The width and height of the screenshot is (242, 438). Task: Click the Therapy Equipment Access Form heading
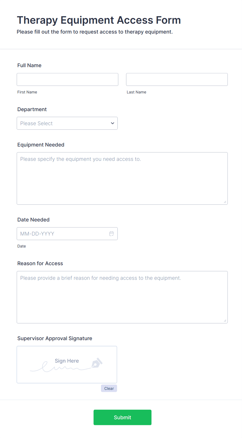99,20
